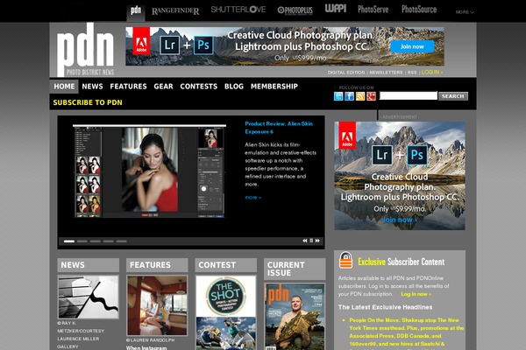Click the Adobe logo in banner ad
Viewport: 526px width, 350px height.
tap(141, 41)
